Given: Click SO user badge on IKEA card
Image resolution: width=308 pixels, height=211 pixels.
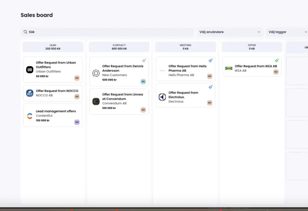Looking at the screenshot, I should point(276,72).
